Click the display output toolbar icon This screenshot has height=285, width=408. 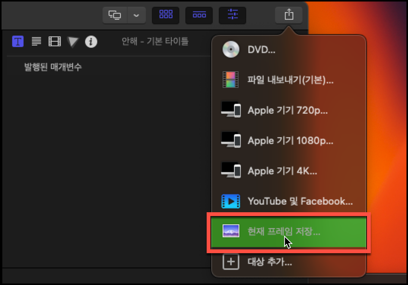click(x=115, y=15)
